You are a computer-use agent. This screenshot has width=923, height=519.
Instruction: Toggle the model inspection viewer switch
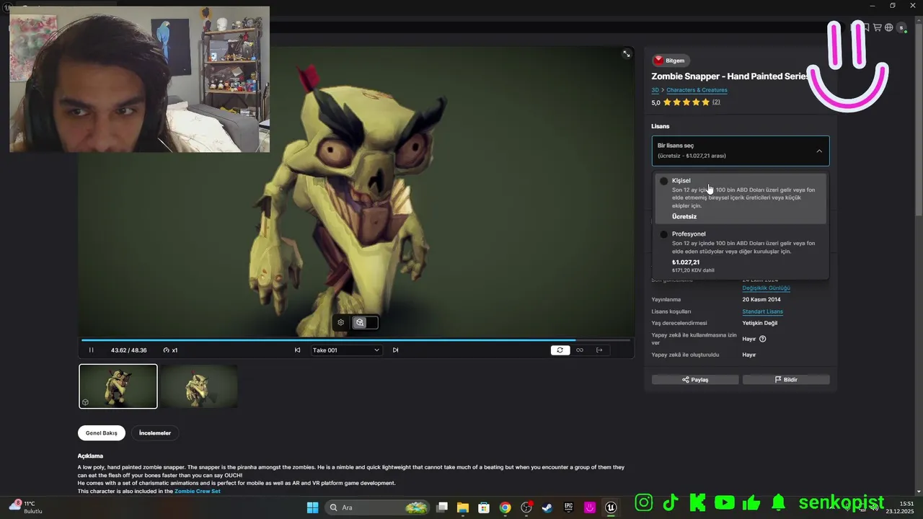(366, 322)
